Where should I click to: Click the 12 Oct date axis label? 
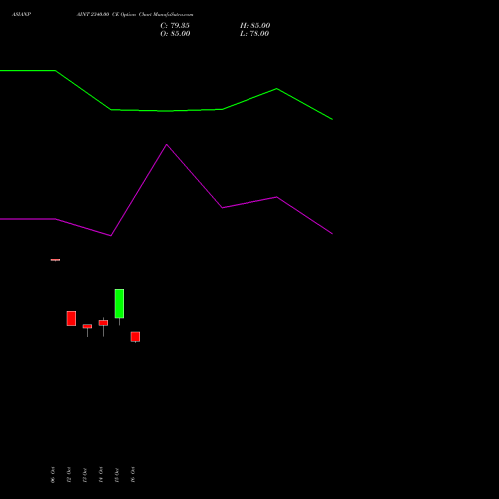[69, 475]
